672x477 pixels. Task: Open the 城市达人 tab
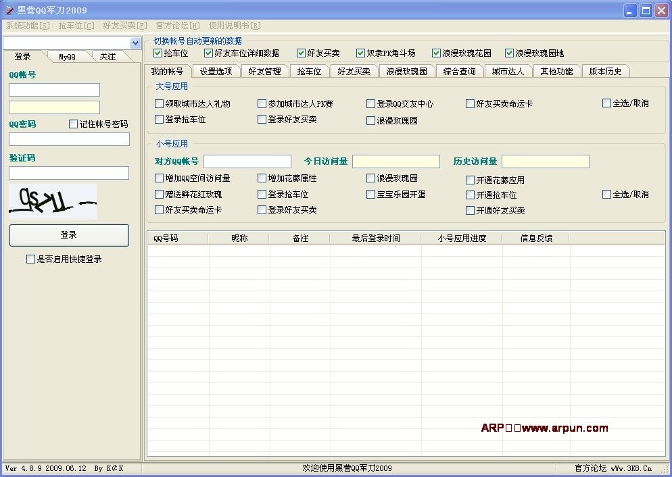click(x=508, y=71)
